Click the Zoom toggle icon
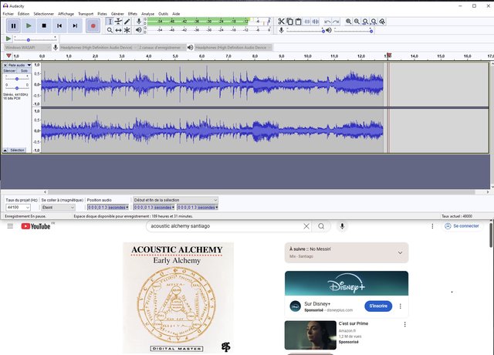The image size is (494, 355). [382, 22]
